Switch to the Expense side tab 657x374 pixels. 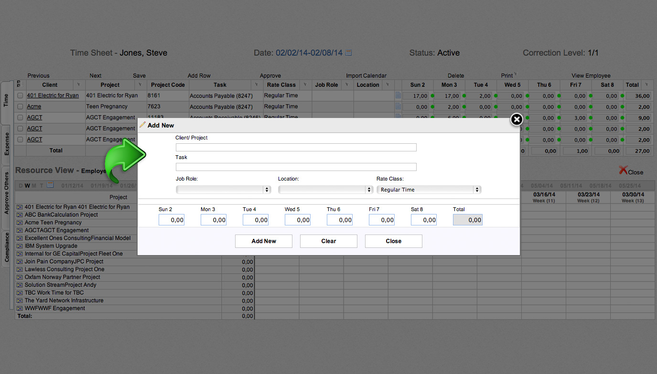click(7, 144)
